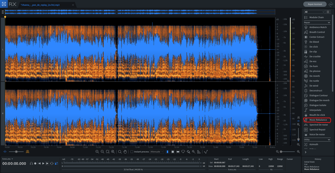The image size is (335, 173).
Task: Collapse the module panel with the arrow
Action: point(306,152)
